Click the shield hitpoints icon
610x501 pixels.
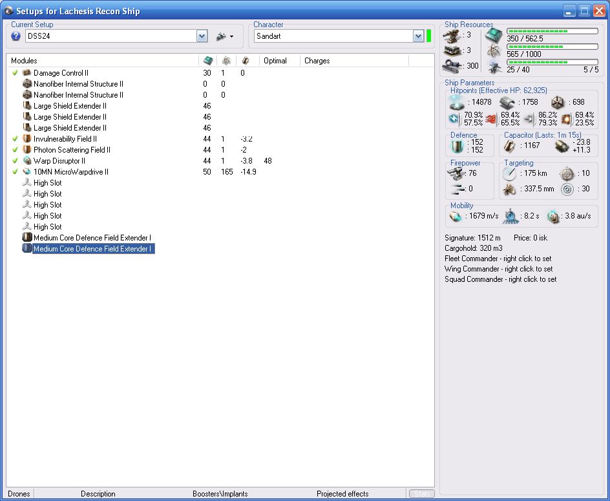tap(456, 102)
